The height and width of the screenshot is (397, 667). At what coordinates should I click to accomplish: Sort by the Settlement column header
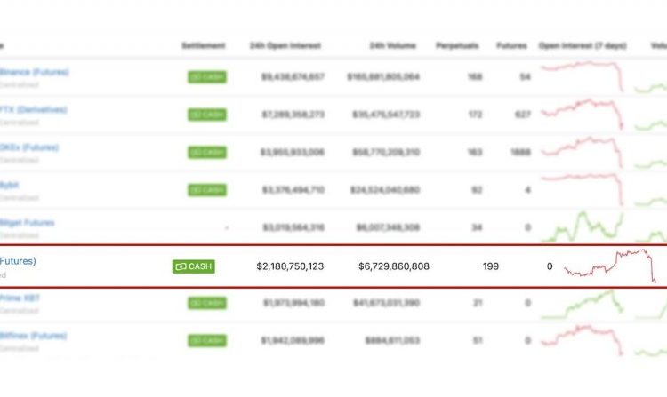204,45
